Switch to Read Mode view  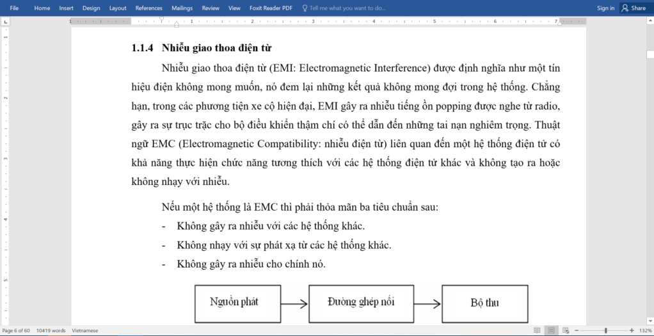pos(536,330)
